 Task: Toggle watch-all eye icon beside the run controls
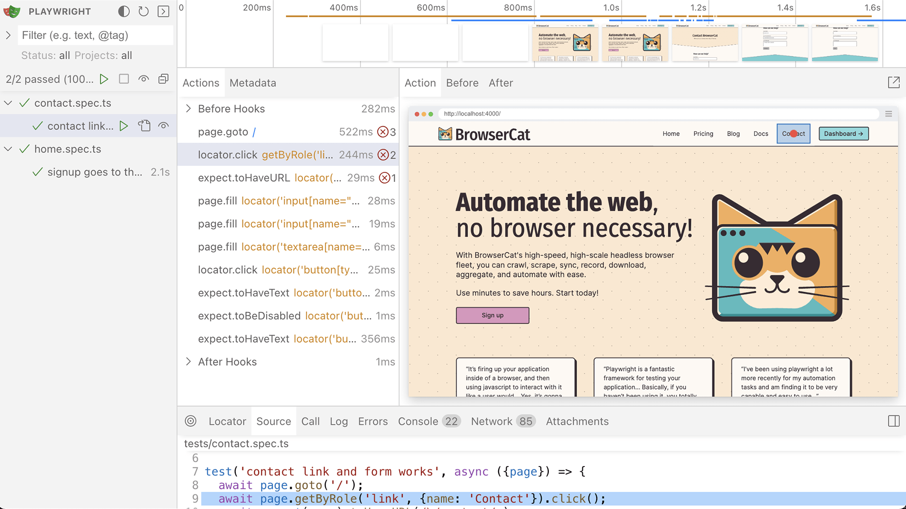(x=143, y=79)
